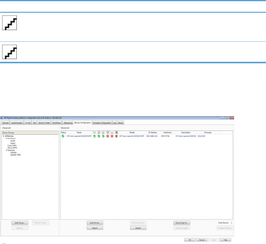
Task: Click the open book addressing column header icon
Action: tap(112, 132)
